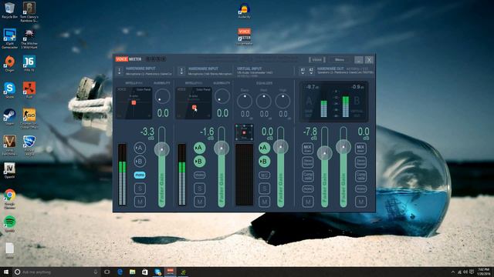Screen dimensions: 494x277
Task: Open Task View on the taskbar
Action: (107, 272)
